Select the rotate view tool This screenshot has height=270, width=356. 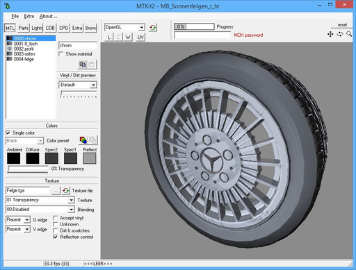[340, 34]
